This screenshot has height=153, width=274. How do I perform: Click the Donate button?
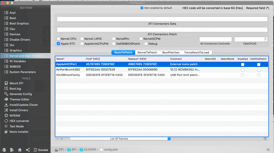pos(41,150)
